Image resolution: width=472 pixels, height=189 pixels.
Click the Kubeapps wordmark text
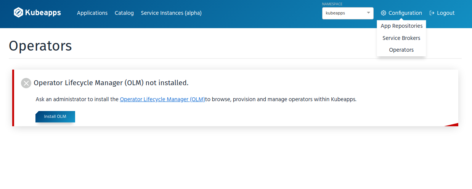point(43,13)
